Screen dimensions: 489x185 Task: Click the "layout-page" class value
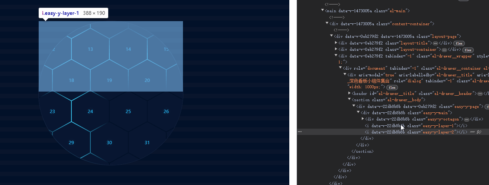[444, 36]
